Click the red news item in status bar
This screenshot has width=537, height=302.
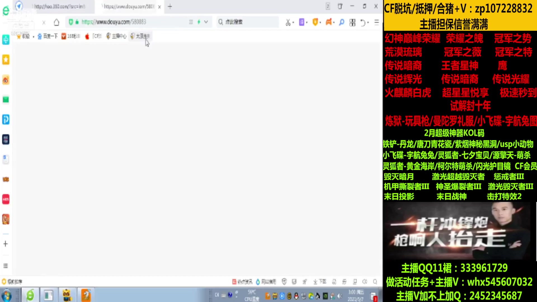pyautogui.click(x=242, y=282)
